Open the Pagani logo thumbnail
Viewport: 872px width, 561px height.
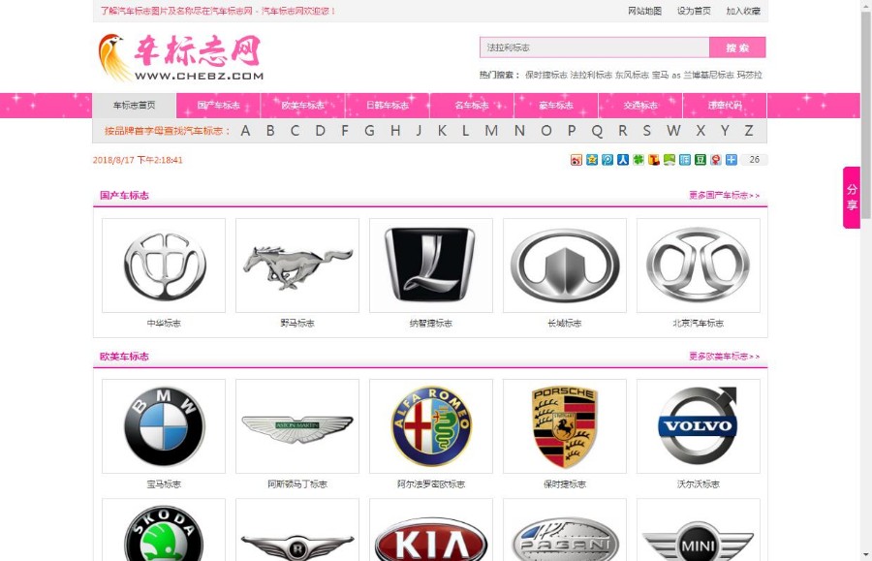coord(565,530)
